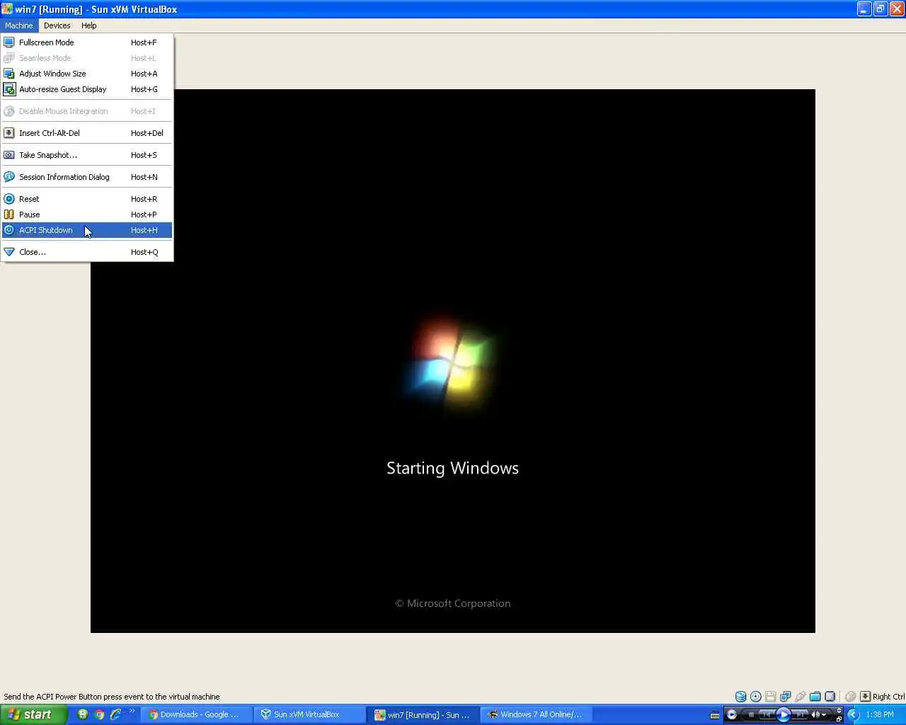
Task: Select Take Snapshot... from the menu
Action: click(x=87, y=155)
